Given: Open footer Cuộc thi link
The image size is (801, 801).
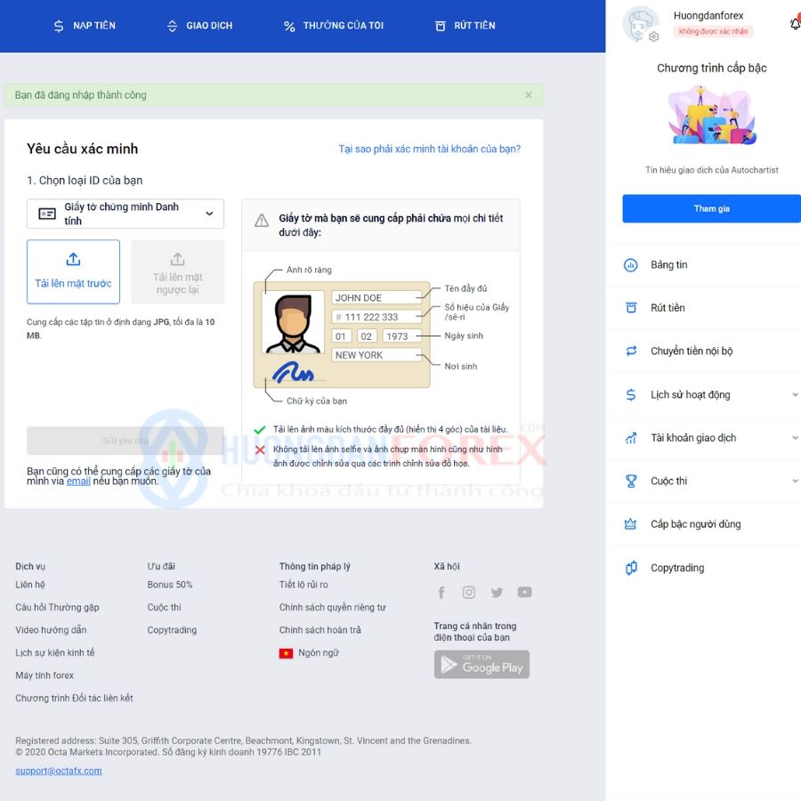Looking at the screenshot, I should tap(164, 607).
